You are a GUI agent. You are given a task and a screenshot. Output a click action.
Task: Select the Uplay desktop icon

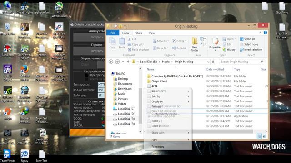[x=25, y=156]
